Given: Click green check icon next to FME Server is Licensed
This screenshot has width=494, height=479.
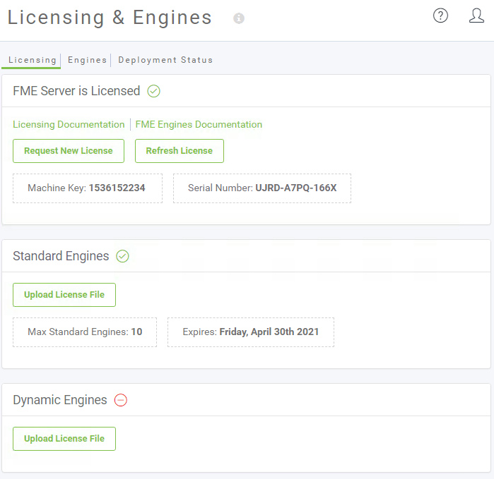Looking at the screenshot, I should click(x=154, y=91).
